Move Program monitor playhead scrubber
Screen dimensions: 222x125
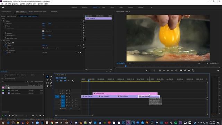[x=126, y=66]
